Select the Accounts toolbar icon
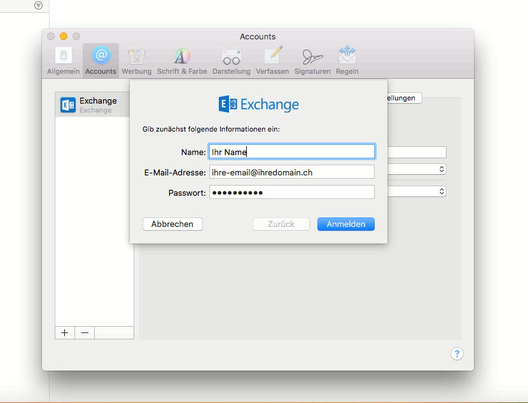528x403 pixels. [x=101, y=60]
